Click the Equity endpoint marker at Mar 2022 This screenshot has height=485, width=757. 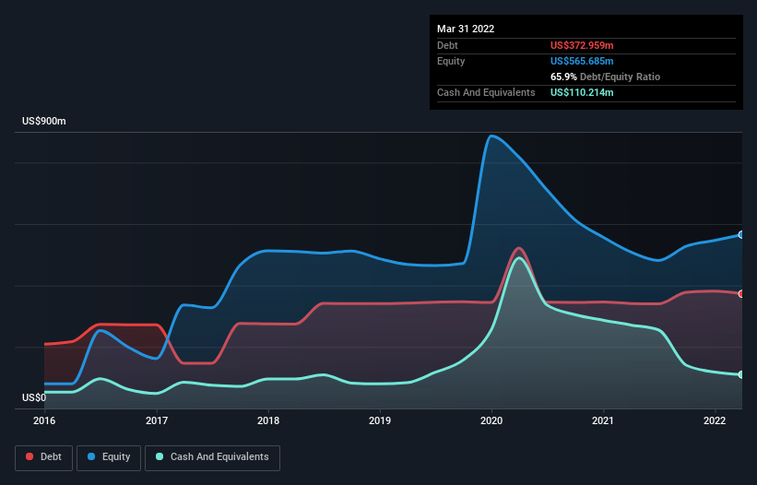tap(741, 234)
